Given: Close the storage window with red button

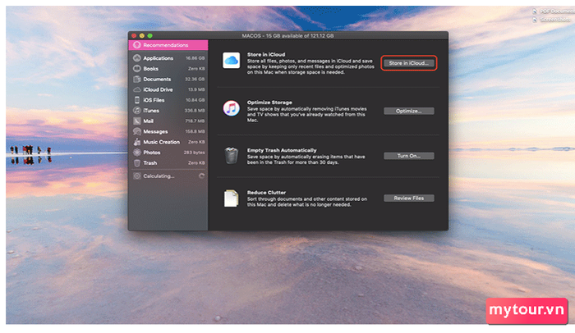Looking at the screenshot, I should click(134, 35).
